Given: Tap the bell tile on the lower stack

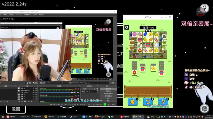Looking at the screenshot, I should (153, 68).
